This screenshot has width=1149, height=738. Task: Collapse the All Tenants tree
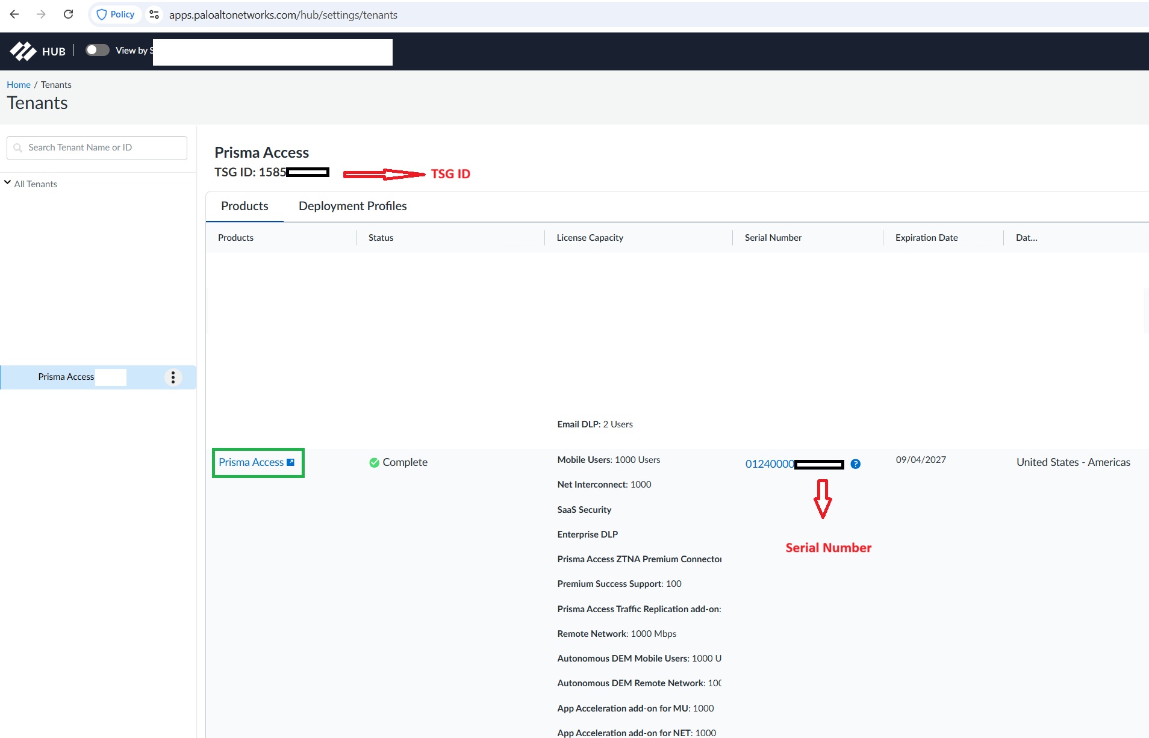pyautogui.click(x=8, y=183)
